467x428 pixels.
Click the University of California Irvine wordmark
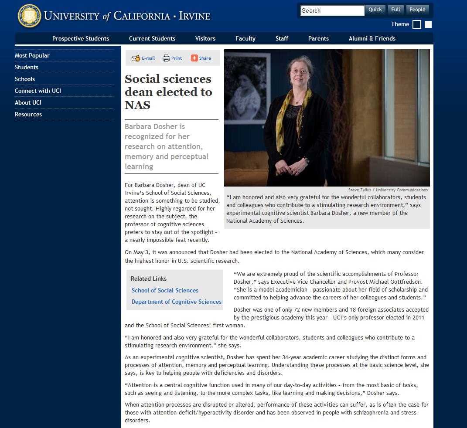[127, 16]
